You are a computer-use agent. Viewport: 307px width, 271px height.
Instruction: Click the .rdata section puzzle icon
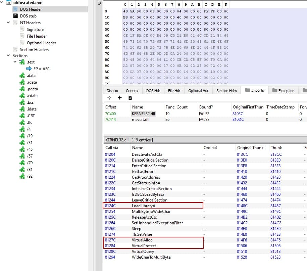tap(22, 82)
